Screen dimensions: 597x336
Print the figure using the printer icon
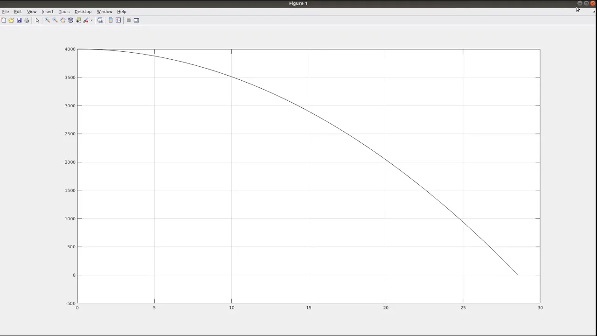[27, 20]
